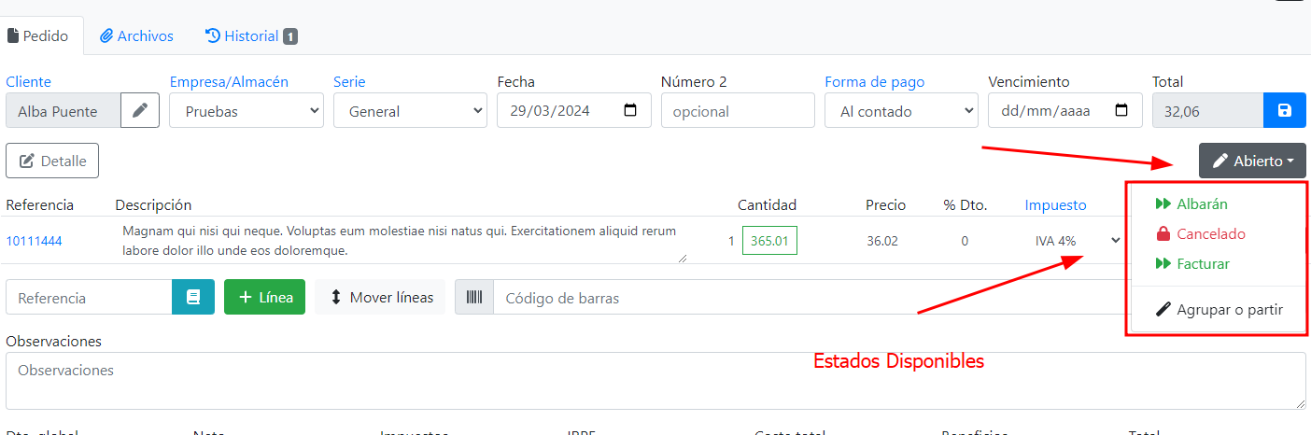Click the Empresa/Almacén label link
The width and height of the screenshot is (1311, 435).
pos(229,82)
